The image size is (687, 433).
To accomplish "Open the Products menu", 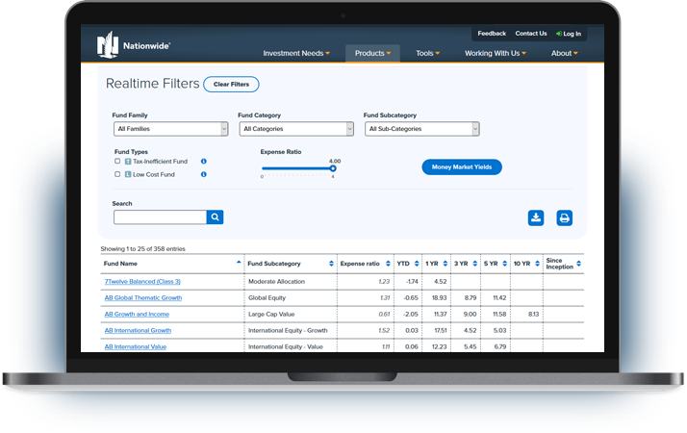I will pos(373,54).
